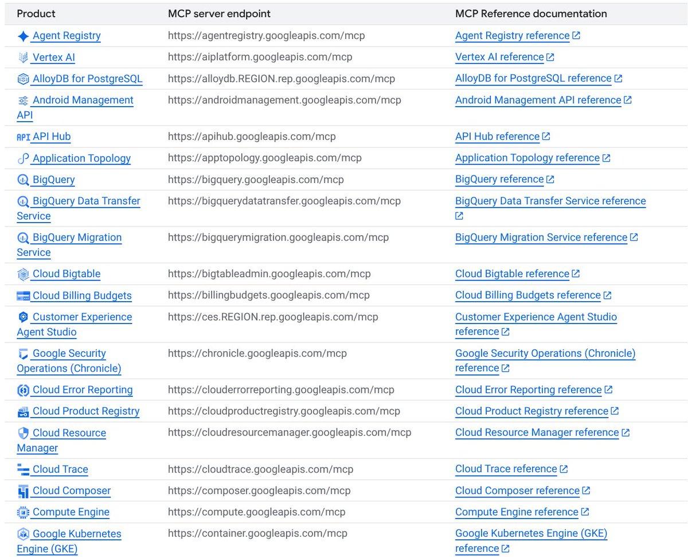The width and height of the screenshot is (688, 557).
Task: Click the bigquery.googleapis.com/mcp endpoint text
Action: pyautogui.click(x=256, y=180)
